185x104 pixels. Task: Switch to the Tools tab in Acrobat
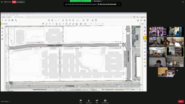[9, 17]
